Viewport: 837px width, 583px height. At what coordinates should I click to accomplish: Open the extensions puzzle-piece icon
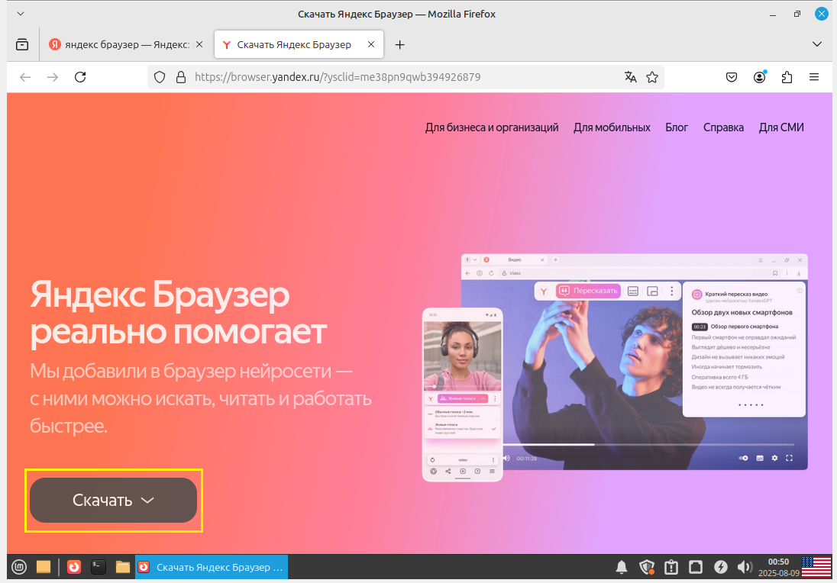[787, 77]
